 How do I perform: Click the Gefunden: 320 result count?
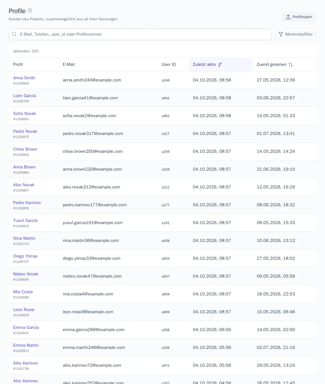pyautogui.click(x=26, y=51)
